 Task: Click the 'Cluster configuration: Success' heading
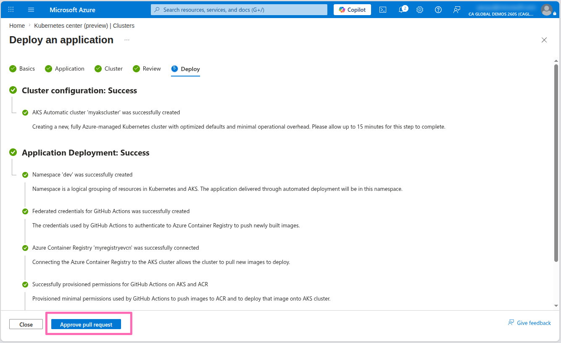(x=79, y=90)
